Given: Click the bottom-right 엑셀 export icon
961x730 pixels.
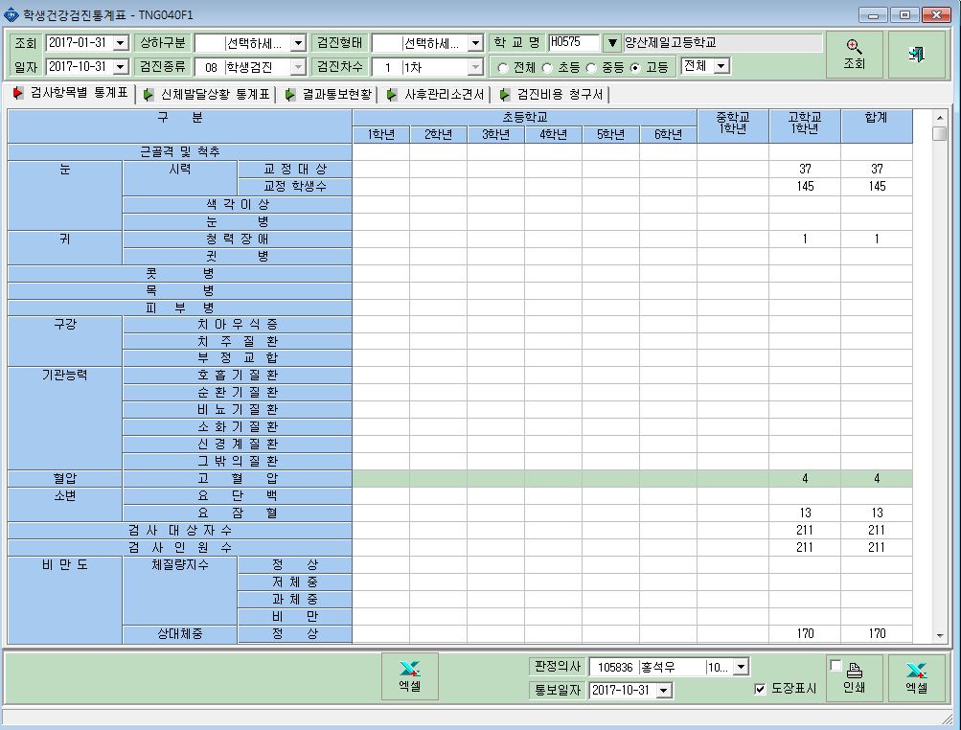Looking at the screenshot, I should 916,670.
